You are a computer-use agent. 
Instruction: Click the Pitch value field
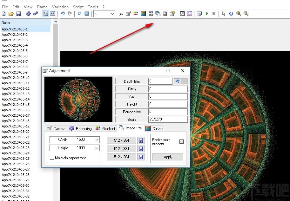(168, 89)
